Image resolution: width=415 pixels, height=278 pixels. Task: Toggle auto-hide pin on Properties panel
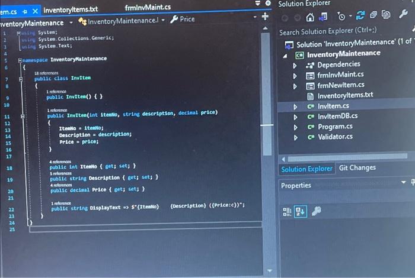413,182
